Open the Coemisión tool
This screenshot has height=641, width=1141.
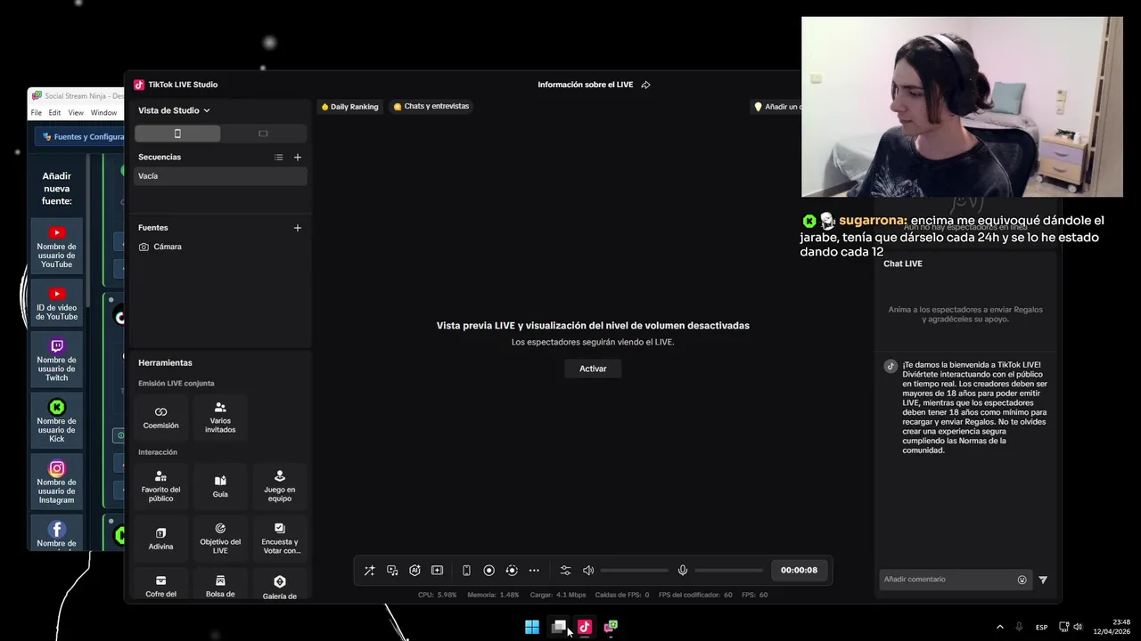click(x=160, y=417)
